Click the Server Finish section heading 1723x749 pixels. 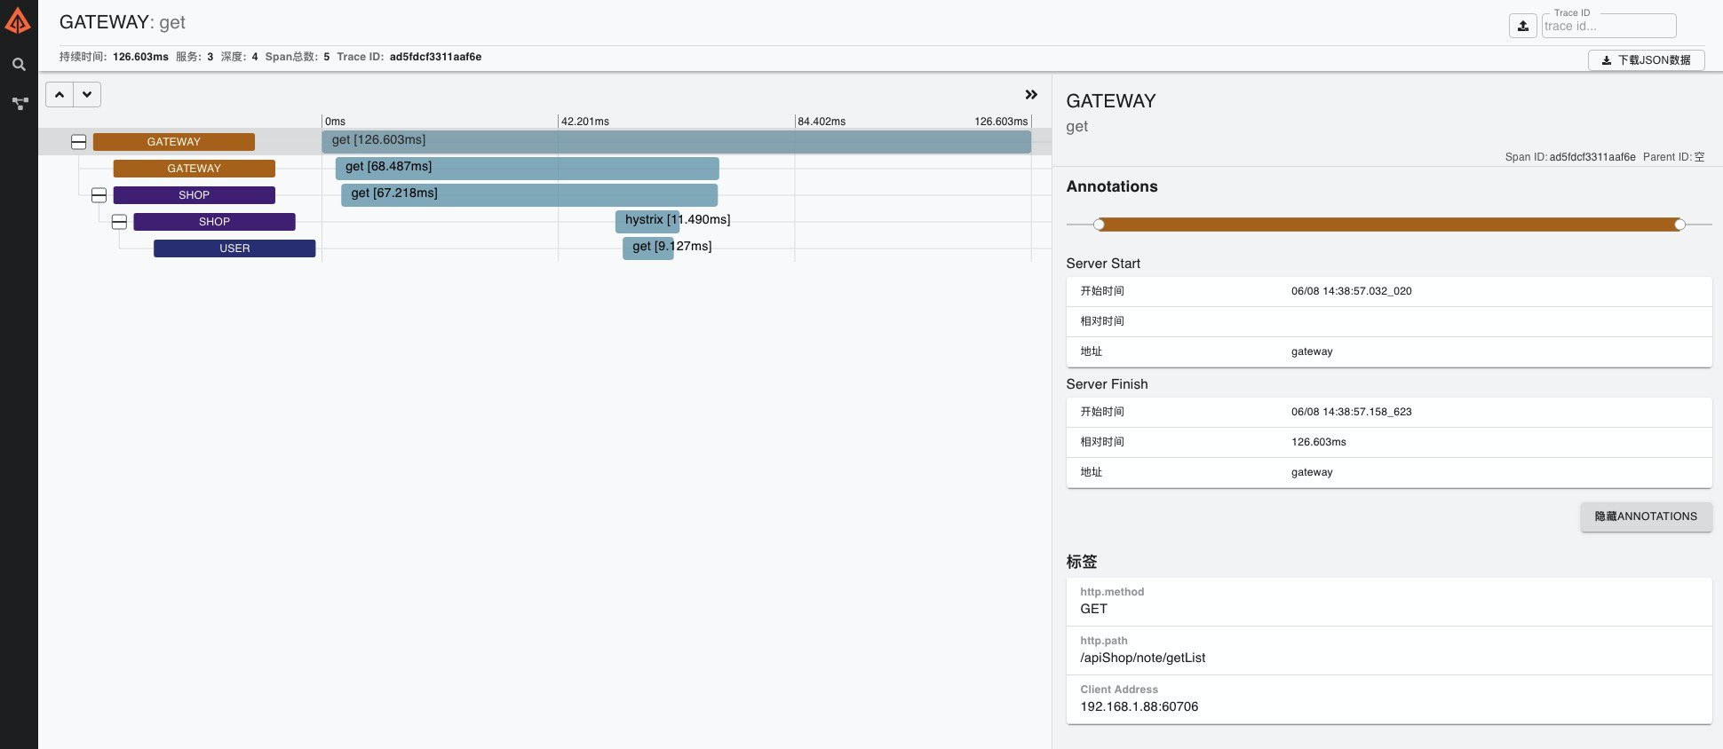coord(1107,384)
